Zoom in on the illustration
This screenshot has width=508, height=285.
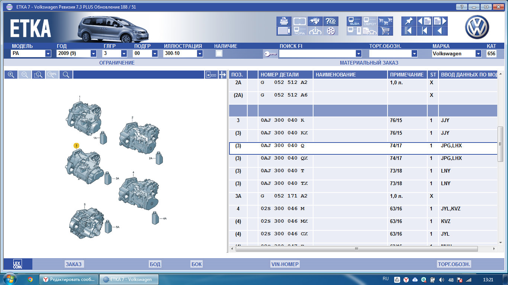11,75
